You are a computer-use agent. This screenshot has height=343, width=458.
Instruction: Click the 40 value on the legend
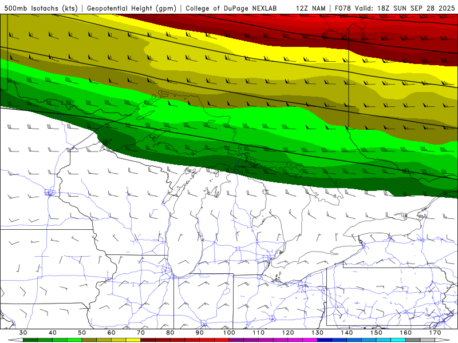tap(53, 333)
